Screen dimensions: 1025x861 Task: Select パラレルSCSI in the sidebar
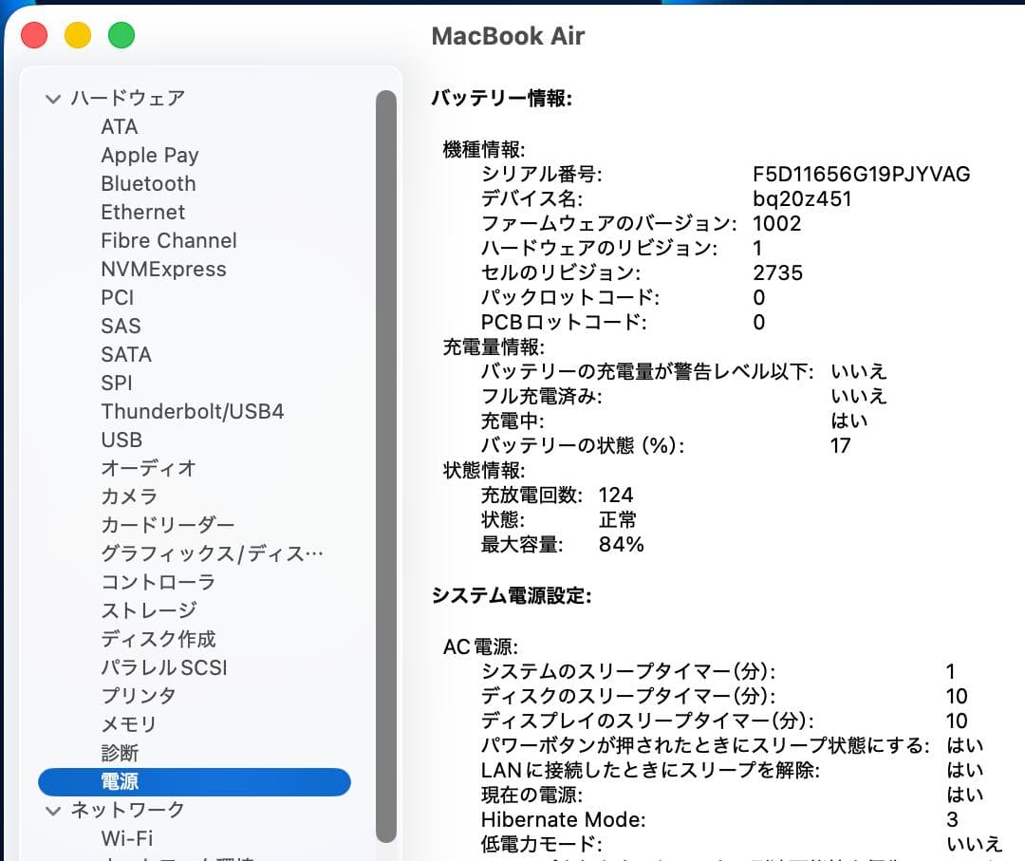click(164, 667)
